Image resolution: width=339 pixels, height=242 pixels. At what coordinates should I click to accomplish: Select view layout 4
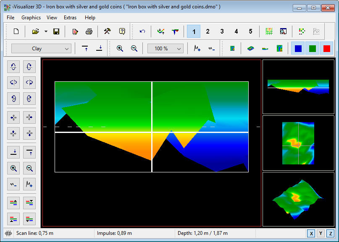point(236,31)
